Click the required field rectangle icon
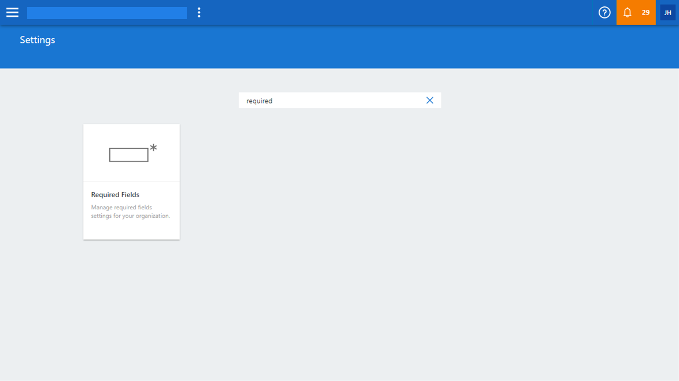 point(128,155)
